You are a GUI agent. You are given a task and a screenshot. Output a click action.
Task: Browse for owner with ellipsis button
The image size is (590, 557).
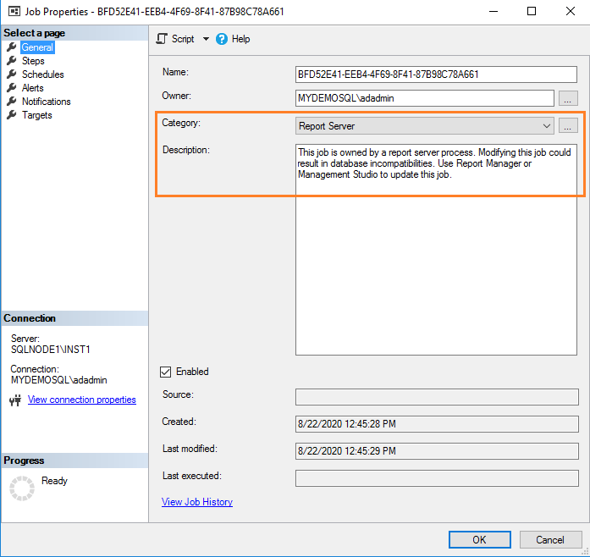pyautogui.click(x=568, y=98)
